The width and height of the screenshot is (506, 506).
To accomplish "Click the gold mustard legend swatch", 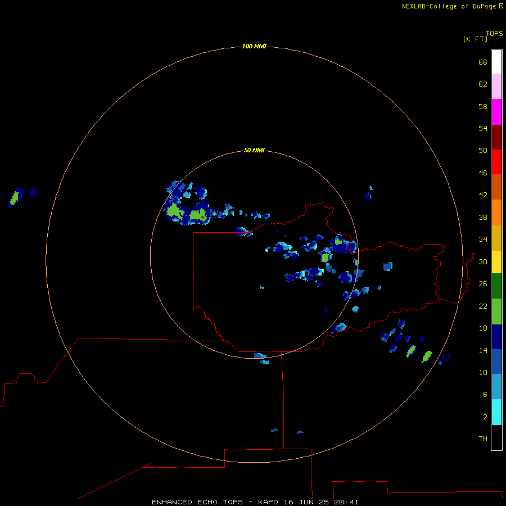I will click(496, 238).
